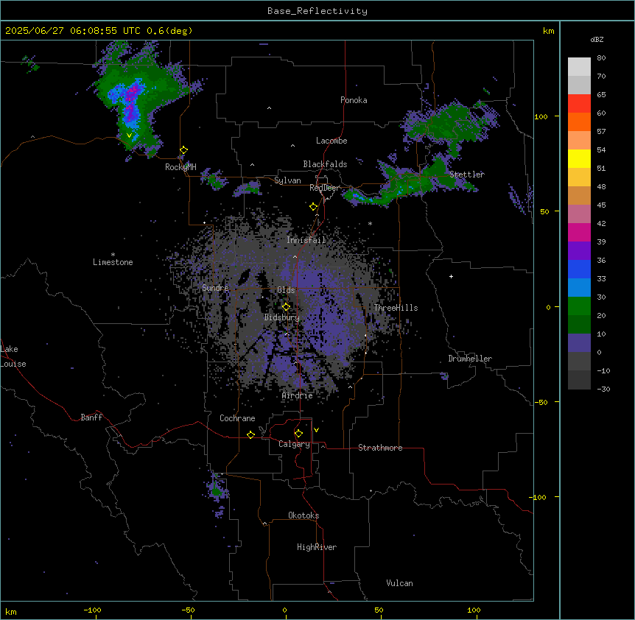Click the 39 dBZ magenta legend swatch

click(x=579, y=232)
